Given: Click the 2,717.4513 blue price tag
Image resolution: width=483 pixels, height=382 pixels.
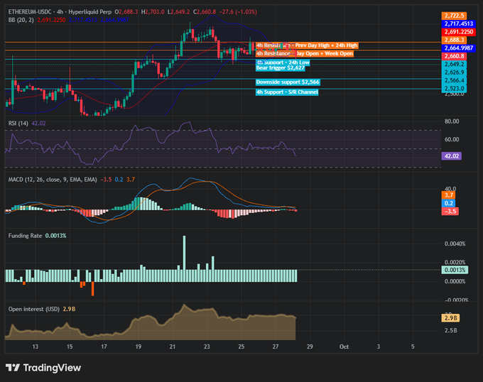Looking at the screenshot, I should coord(458,23).
